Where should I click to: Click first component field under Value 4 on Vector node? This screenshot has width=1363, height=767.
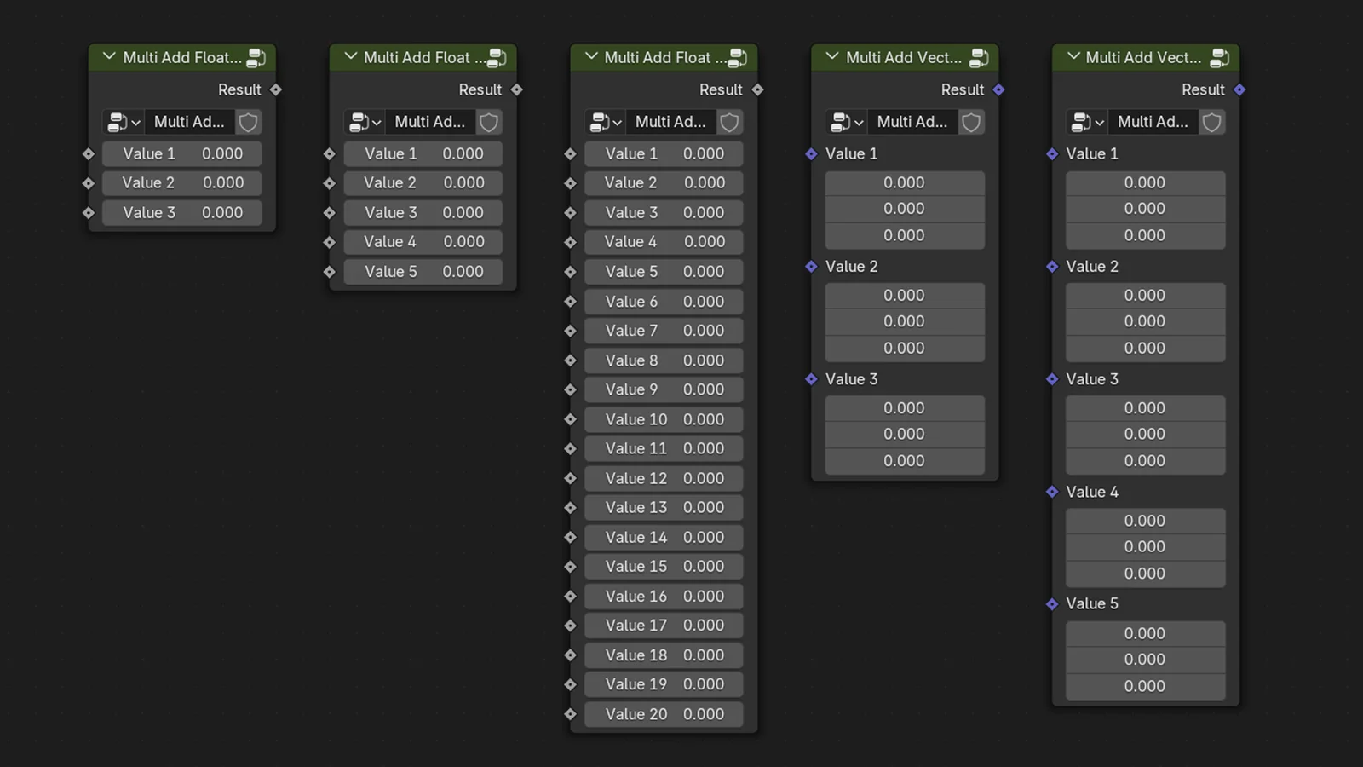(1145, 521)
